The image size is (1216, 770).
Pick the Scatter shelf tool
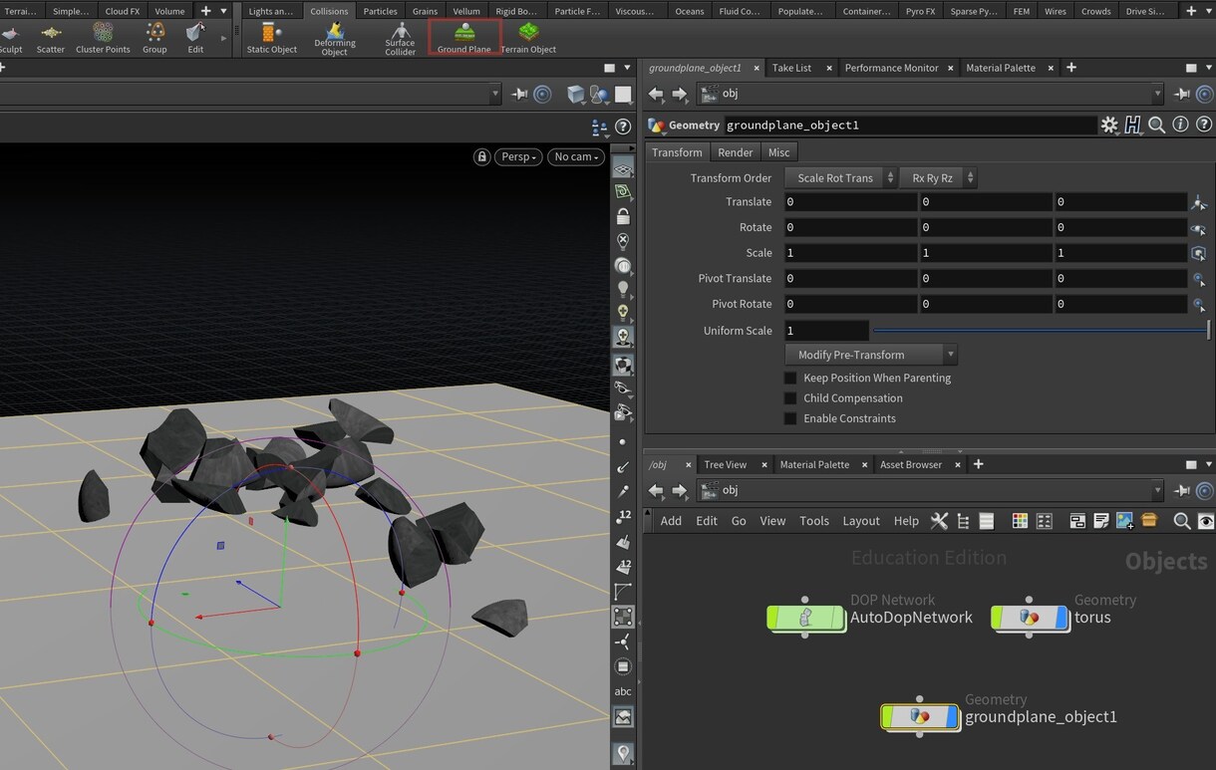51,38
